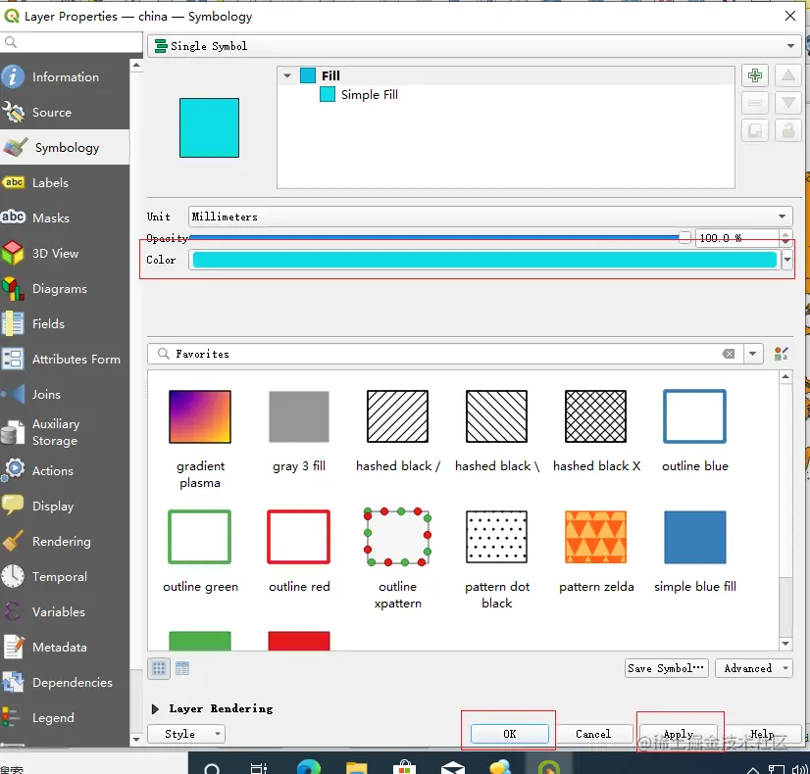Image resolution: width=810 pixels, height=774 pixels.
Task: Open the 3D View tab
Action: click(65, 254)
